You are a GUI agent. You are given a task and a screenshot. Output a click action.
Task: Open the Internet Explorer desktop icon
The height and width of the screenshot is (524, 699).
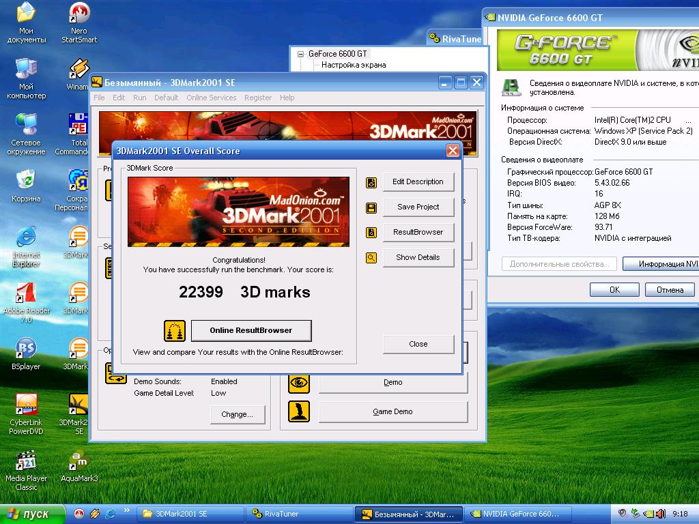(27, 246)
